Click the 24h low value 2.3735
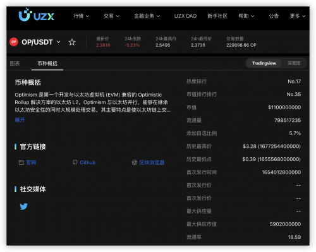Image resolution: width=316 pixels, height=252 pixels. point(198,45)
